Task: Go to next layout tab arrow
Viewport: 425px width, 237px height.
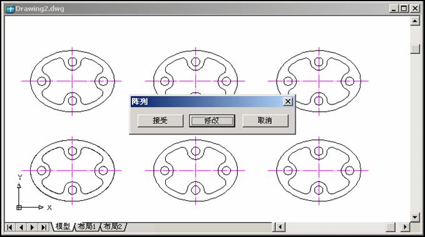Action: [33, 227]
